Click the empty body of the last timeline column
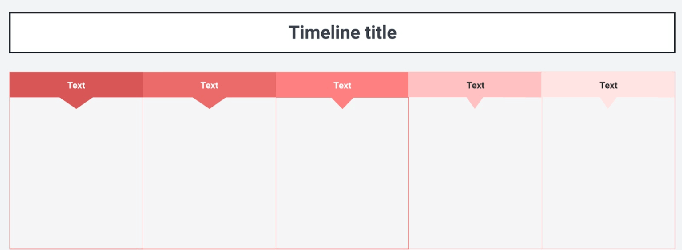The height and width of the screenshot is (250, 682). point(608,178)
